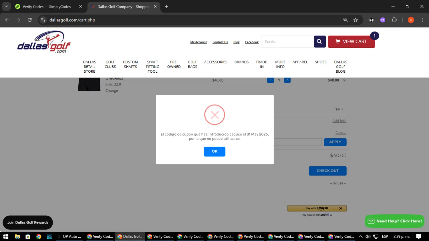
Task: Open the browser zoom indicator
Action: [345, 20]
